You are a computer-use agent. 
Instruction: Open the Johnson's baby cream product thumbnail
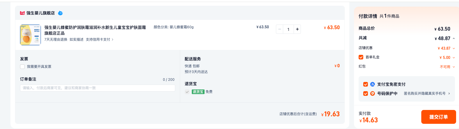30,35
